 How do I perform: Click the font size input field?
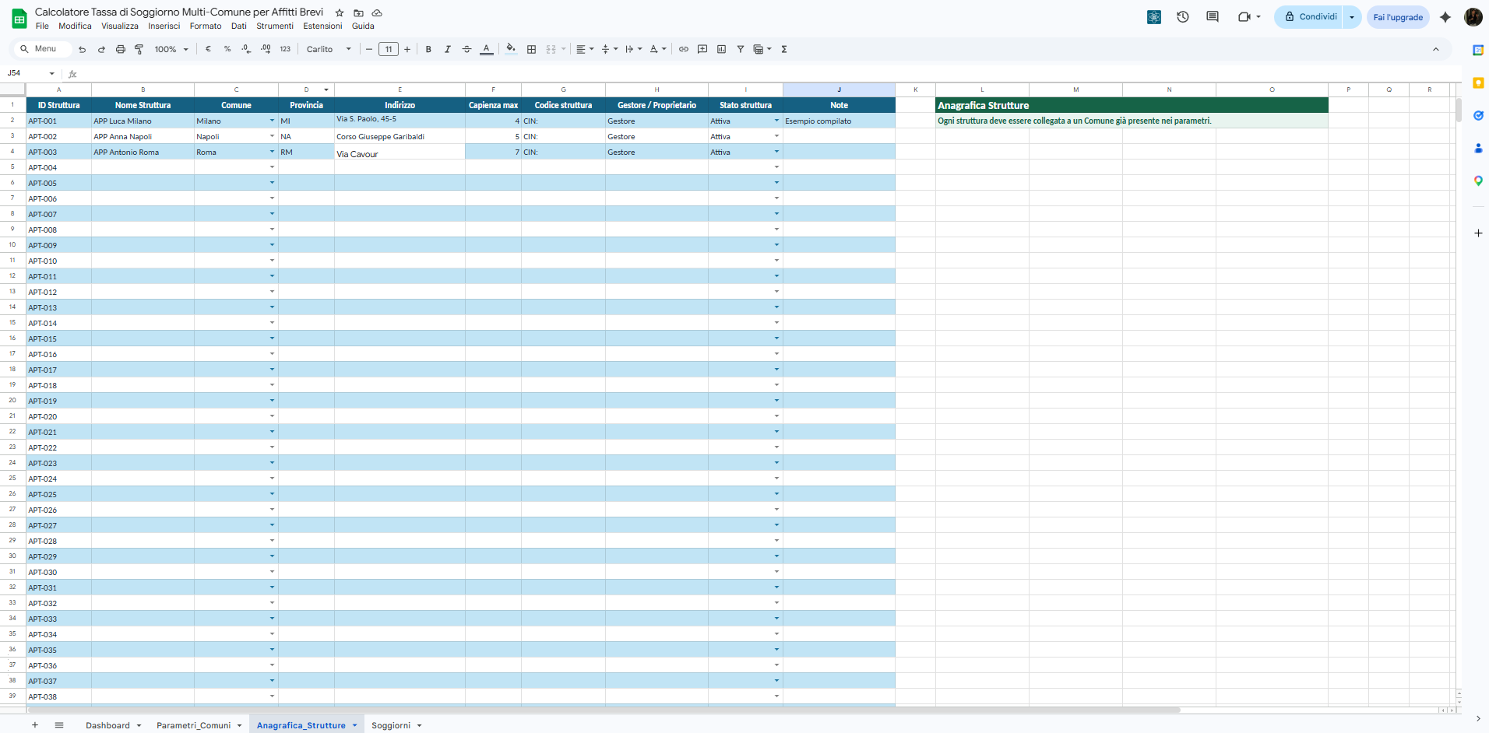[388, 49]
